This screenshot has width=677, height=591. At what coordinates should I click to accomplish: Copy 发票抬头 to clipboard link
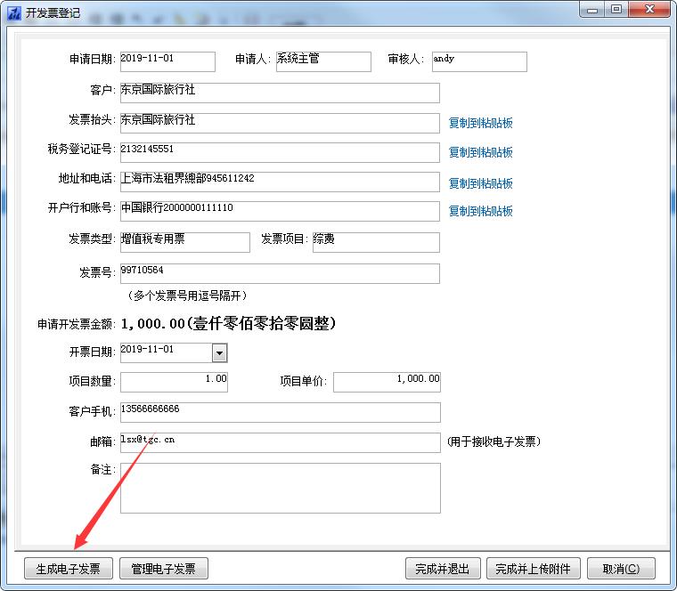click(x=480, y=123)
